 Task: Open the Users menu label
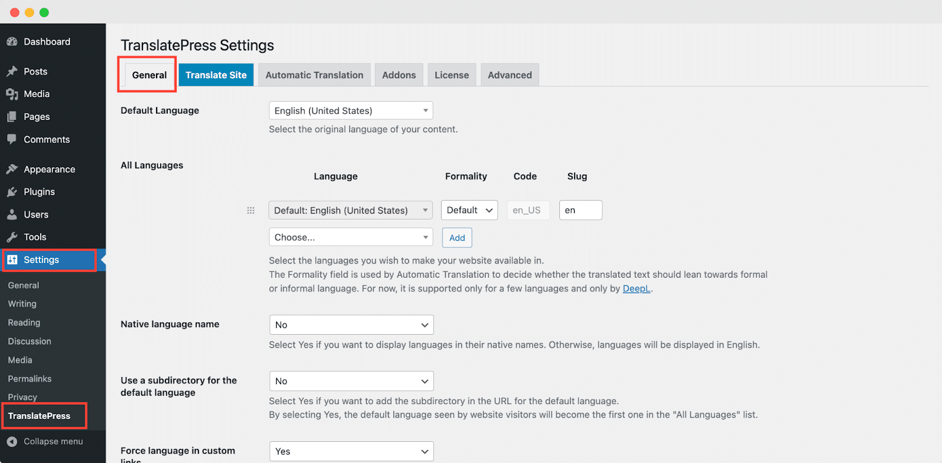coord(36,215)
